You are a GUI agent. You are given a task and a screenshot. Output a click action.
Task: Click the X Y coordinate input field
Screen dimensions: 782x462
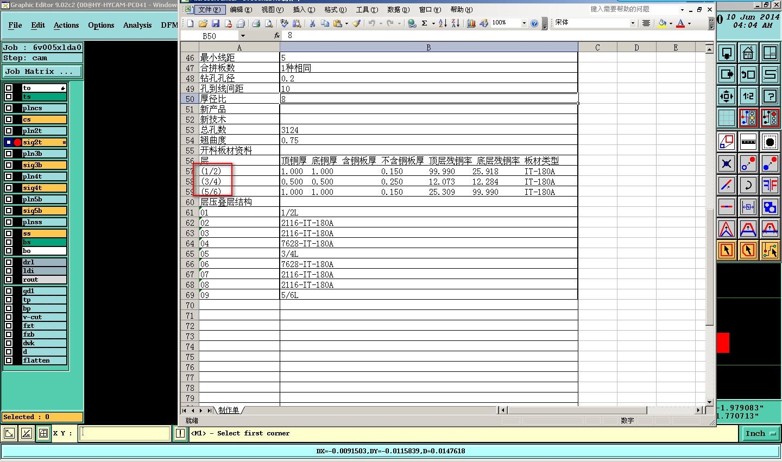125,433
